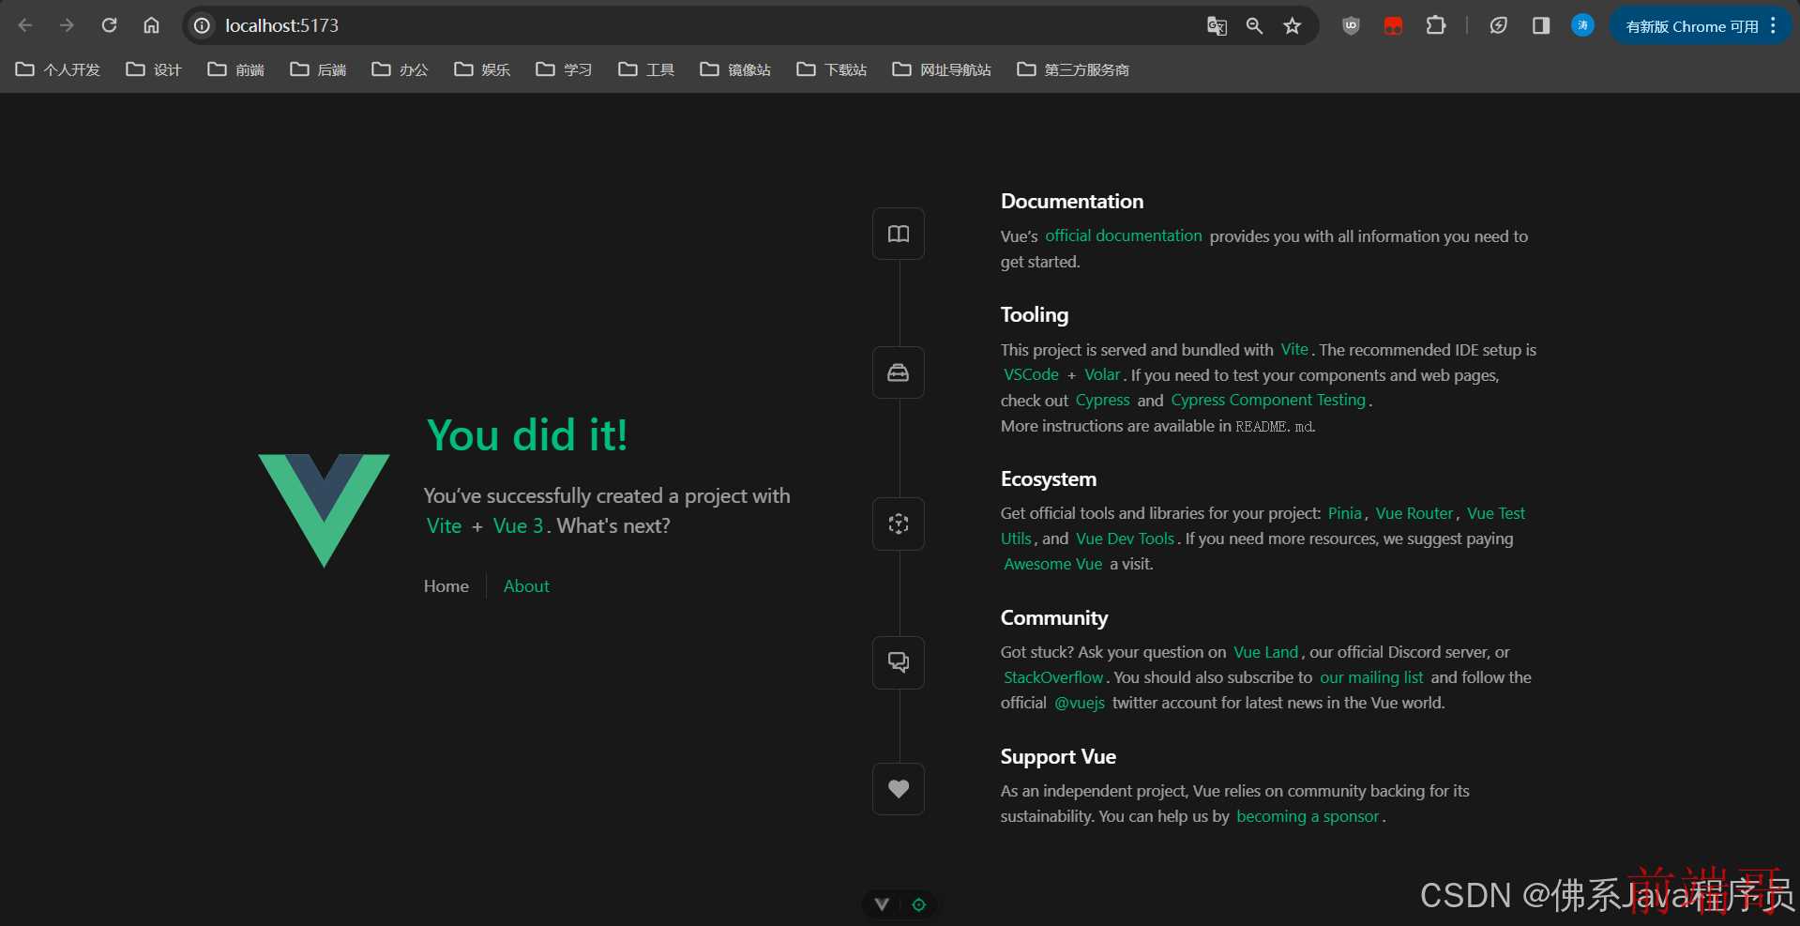Open the extensions puzzle menu
Image resolution: width=1800 pixels, height=926 pixels.
[x=1435, y=25]
